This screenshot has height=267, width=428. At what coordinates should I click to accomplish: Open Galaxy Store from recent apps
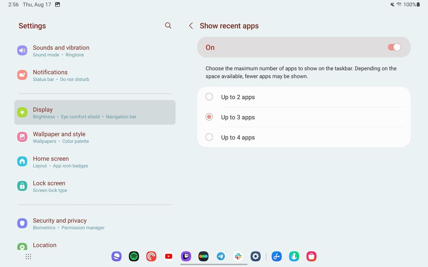tap(311, 256)
